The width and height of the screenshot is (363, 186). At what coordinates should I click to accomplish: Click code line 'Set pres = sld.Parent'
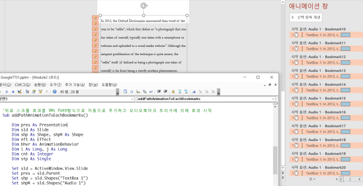point(36,173)
